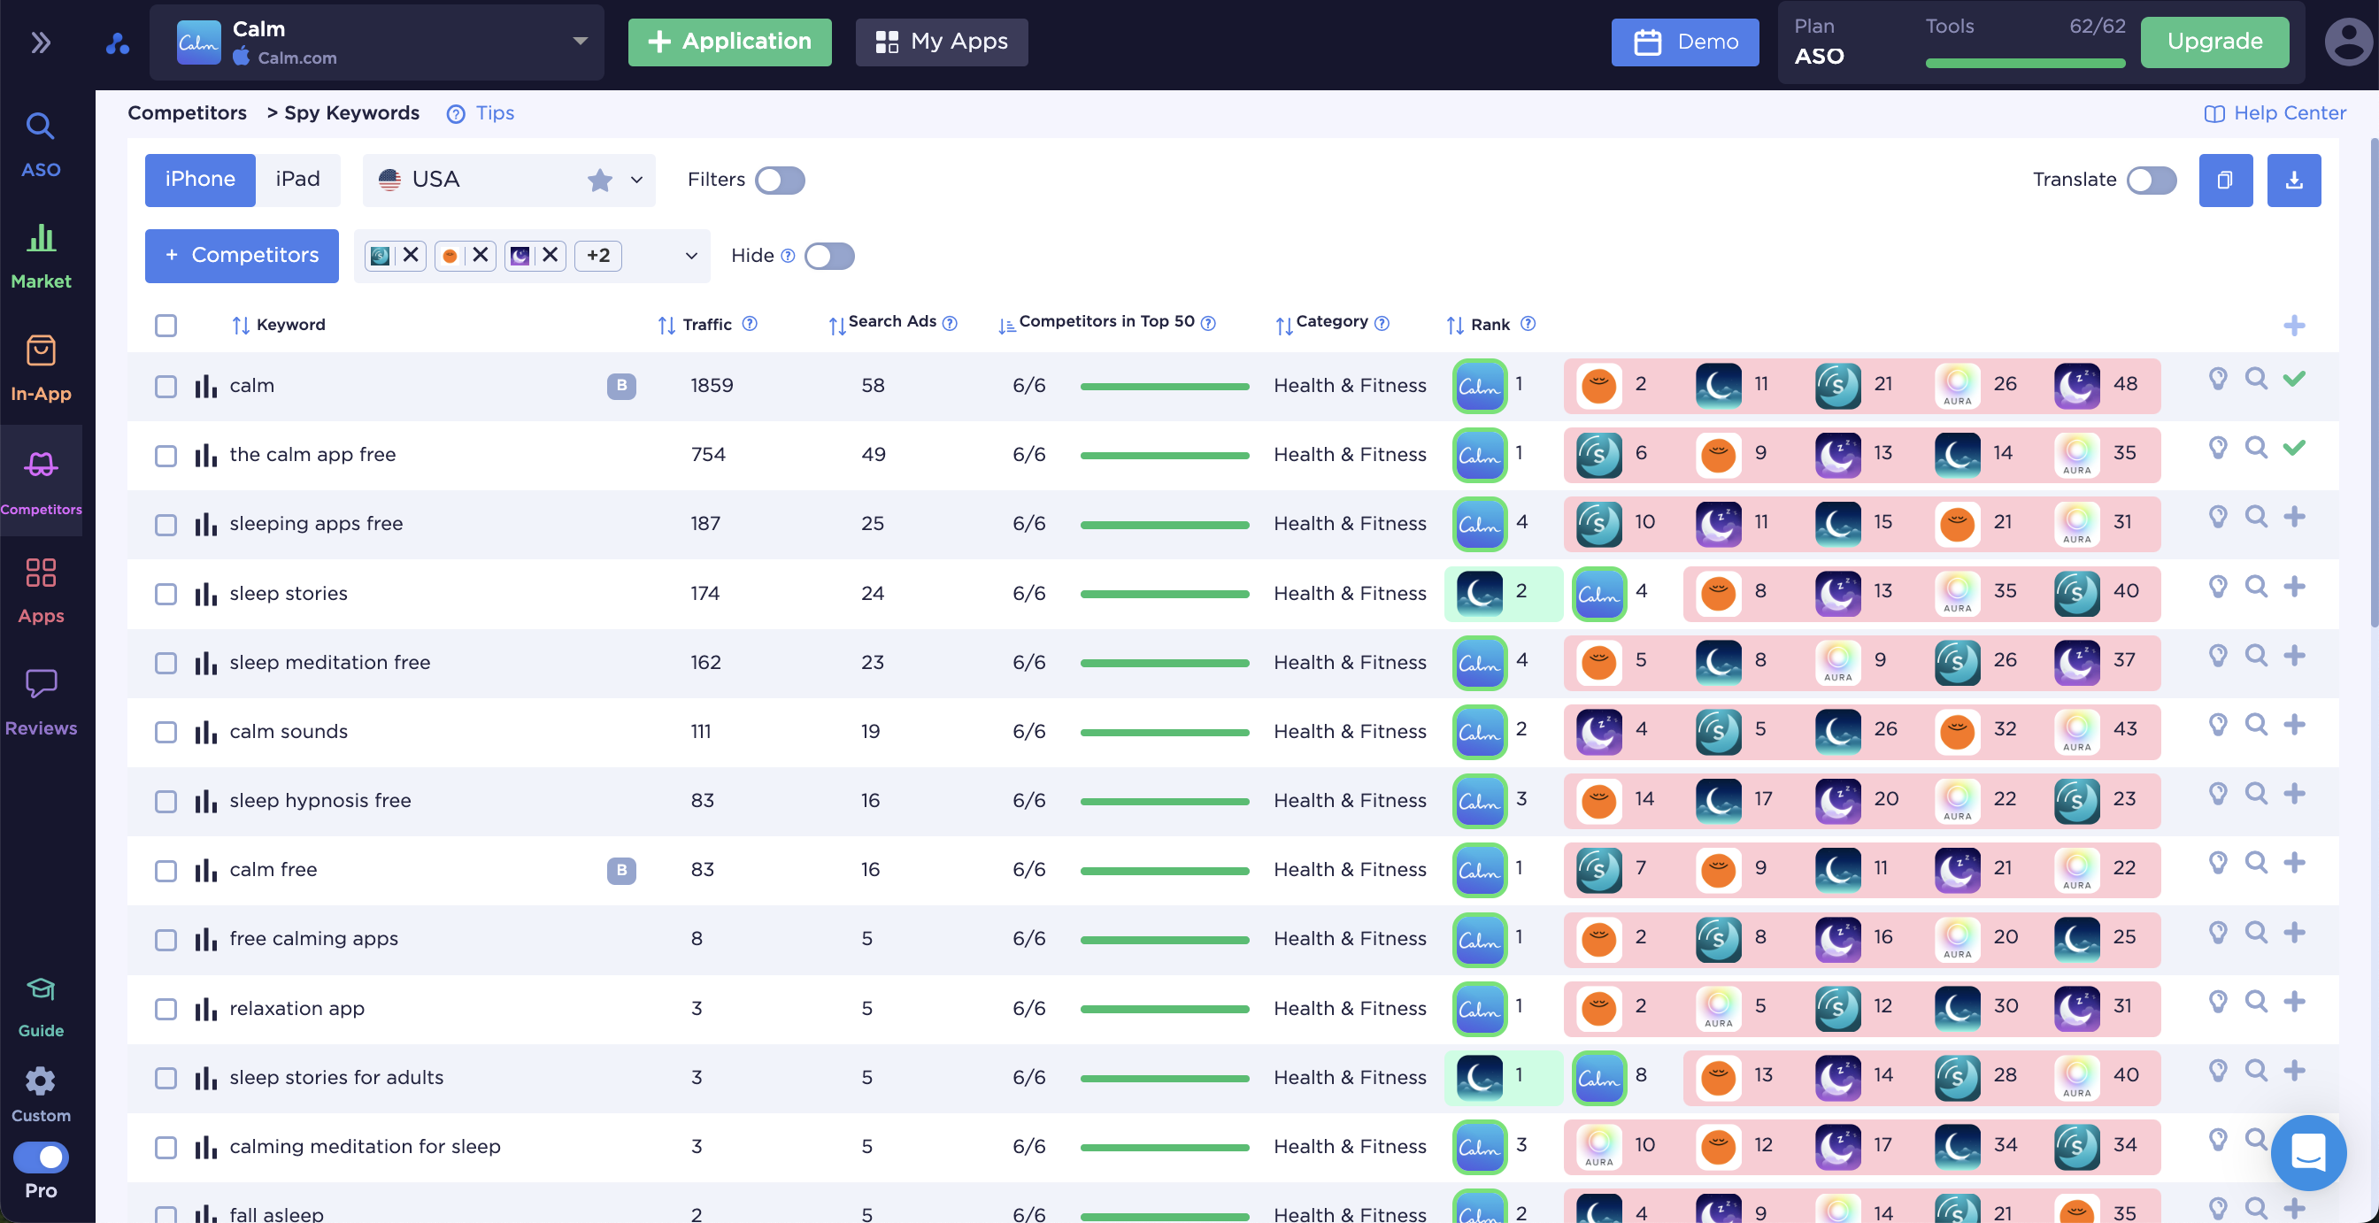Click the favorite star next to USA

600,181
